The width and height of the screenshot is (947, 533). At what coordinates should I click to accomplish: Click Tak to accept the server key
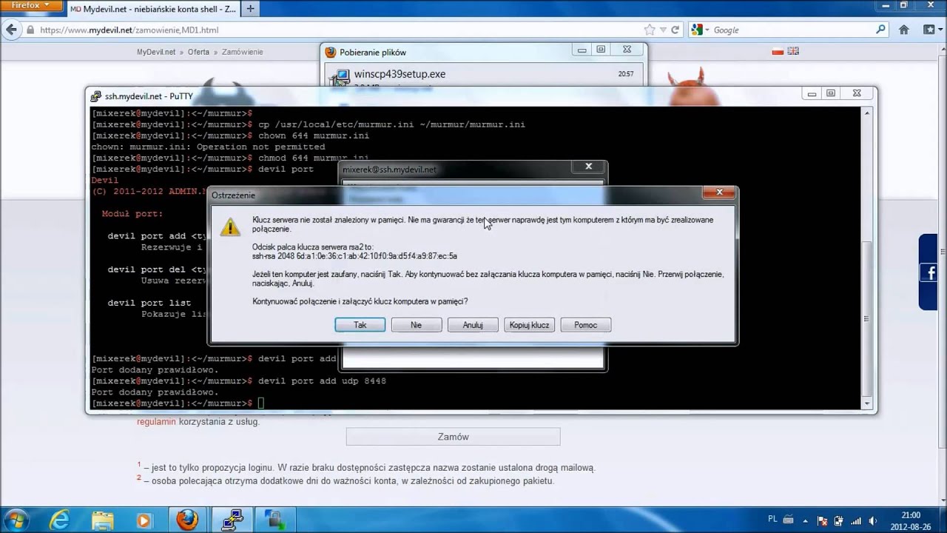coord(360,325)
